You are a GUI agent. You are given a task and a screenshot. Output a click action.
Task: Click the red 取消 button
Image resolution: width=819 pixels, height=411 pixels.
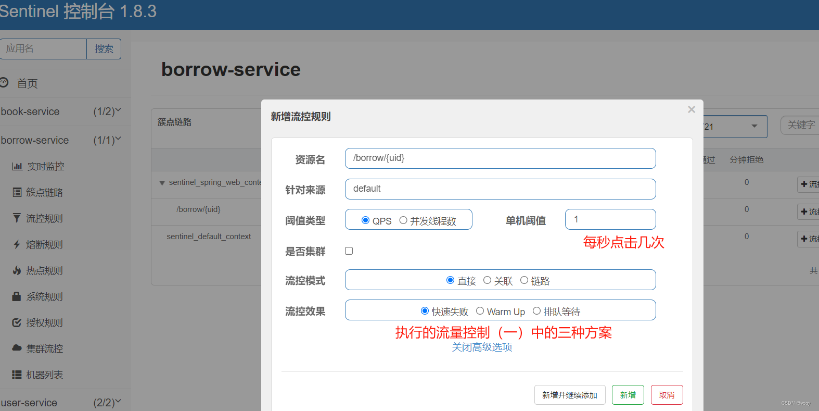667,395
